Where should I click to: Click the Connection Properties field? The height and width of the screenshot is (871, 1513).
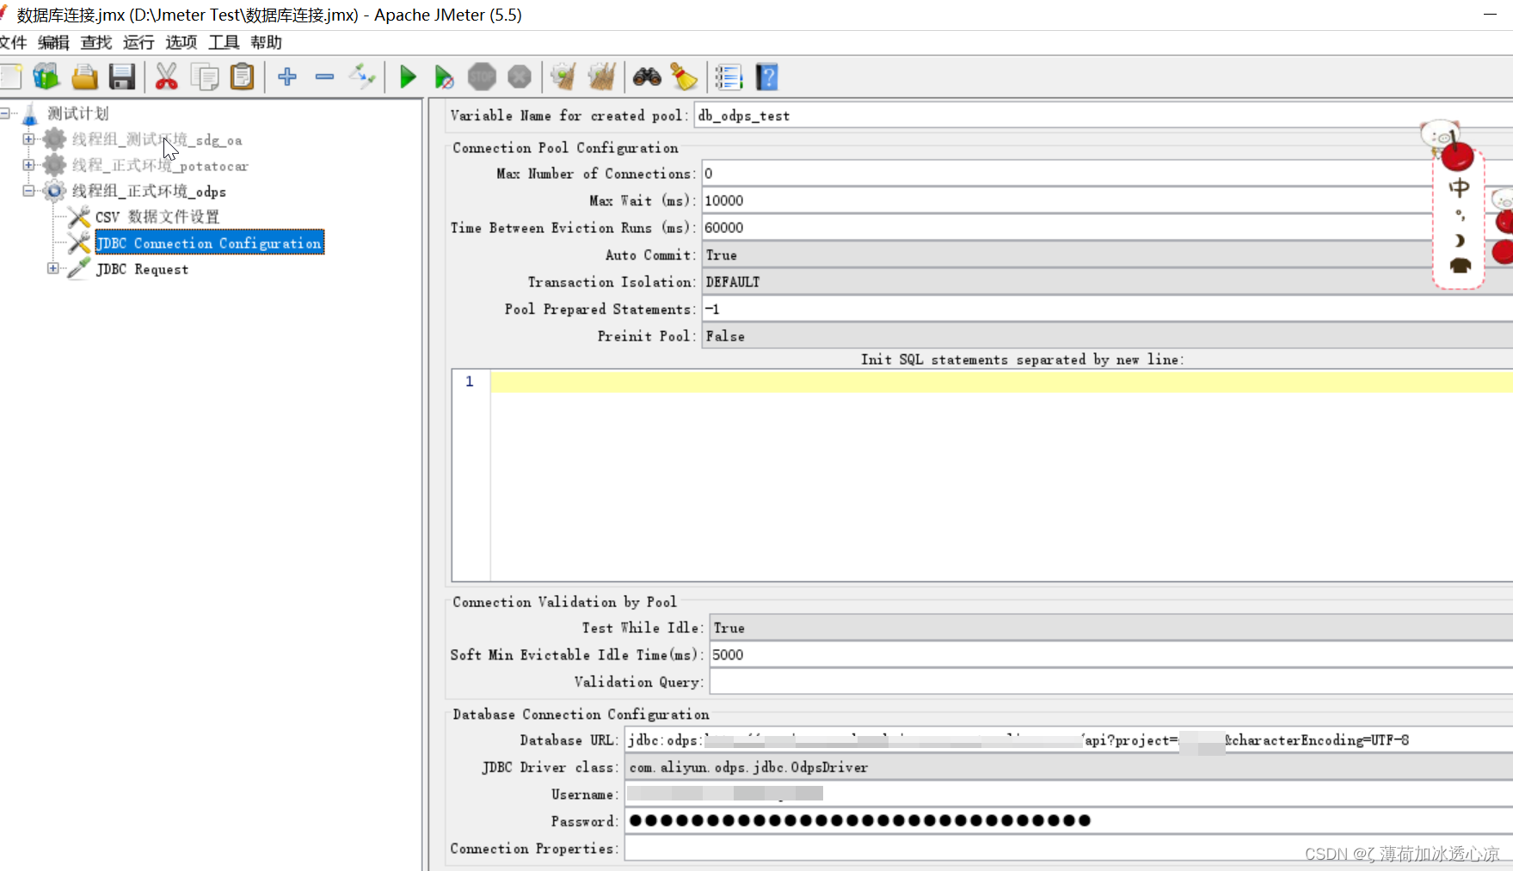coord(1068,849)
